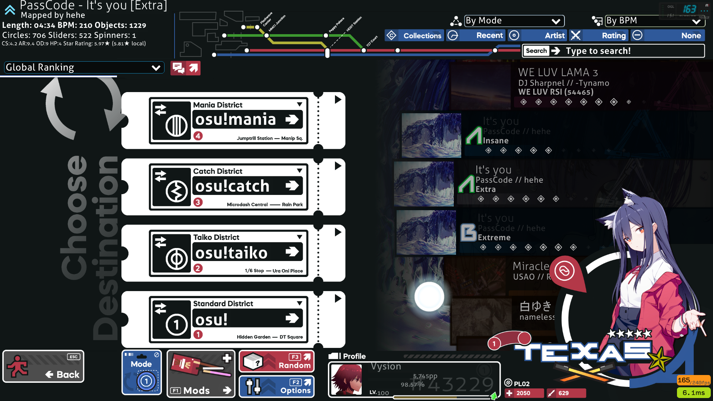Click the Collections sort icon
The height and width of the screenshot is (401, 713).
coord(391,35)
